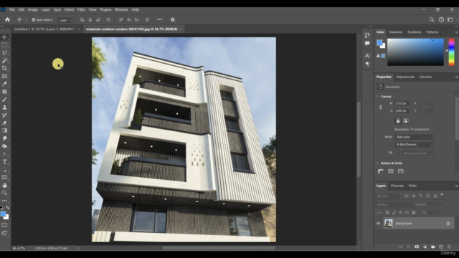Click Align left edges icon
459x258 pixels.
(x=82, y=19)
